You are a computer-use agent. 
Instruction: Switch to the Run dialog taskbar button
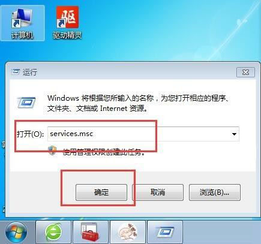coord(165,232)
